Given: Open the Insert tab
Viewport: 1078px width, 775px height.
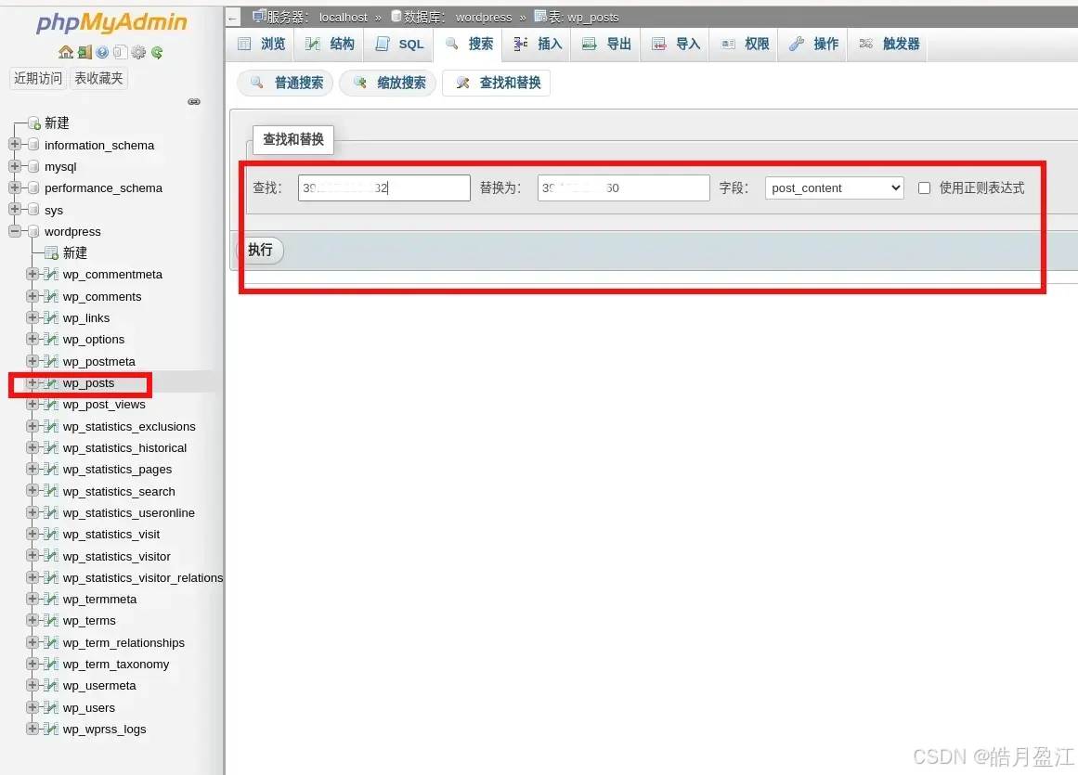Looking at the screenshot, I should point(538,44).
